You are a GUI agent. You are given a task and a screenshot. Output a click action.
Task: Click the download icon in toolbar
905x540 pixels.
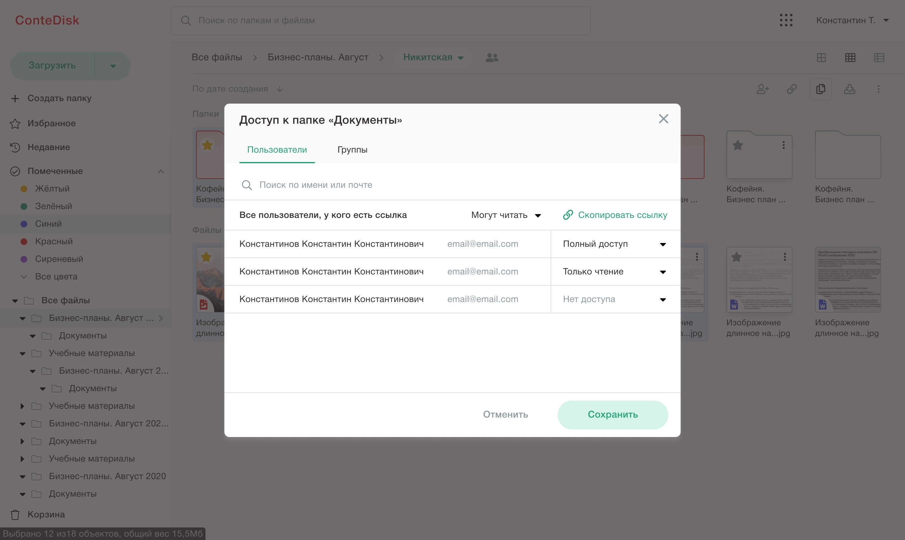849,89
